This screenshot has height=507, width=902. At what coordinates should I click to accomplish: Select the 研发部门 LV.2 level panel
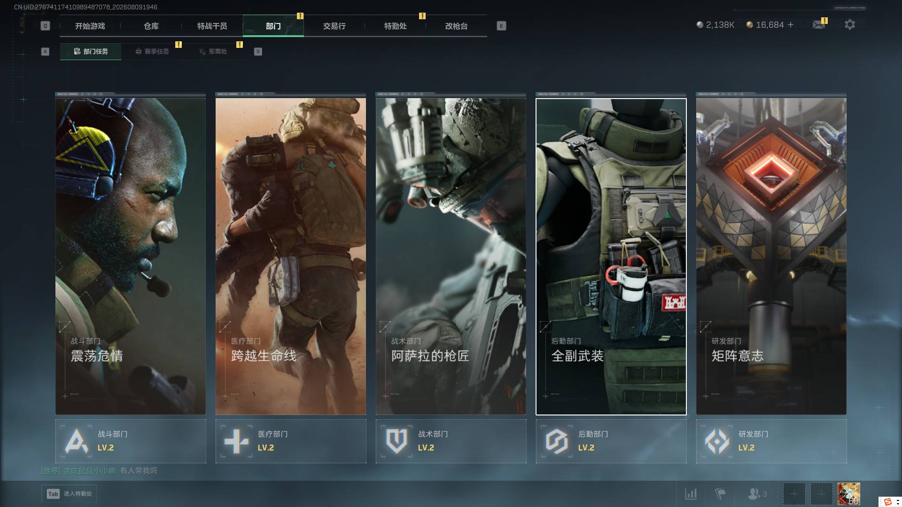771,441
